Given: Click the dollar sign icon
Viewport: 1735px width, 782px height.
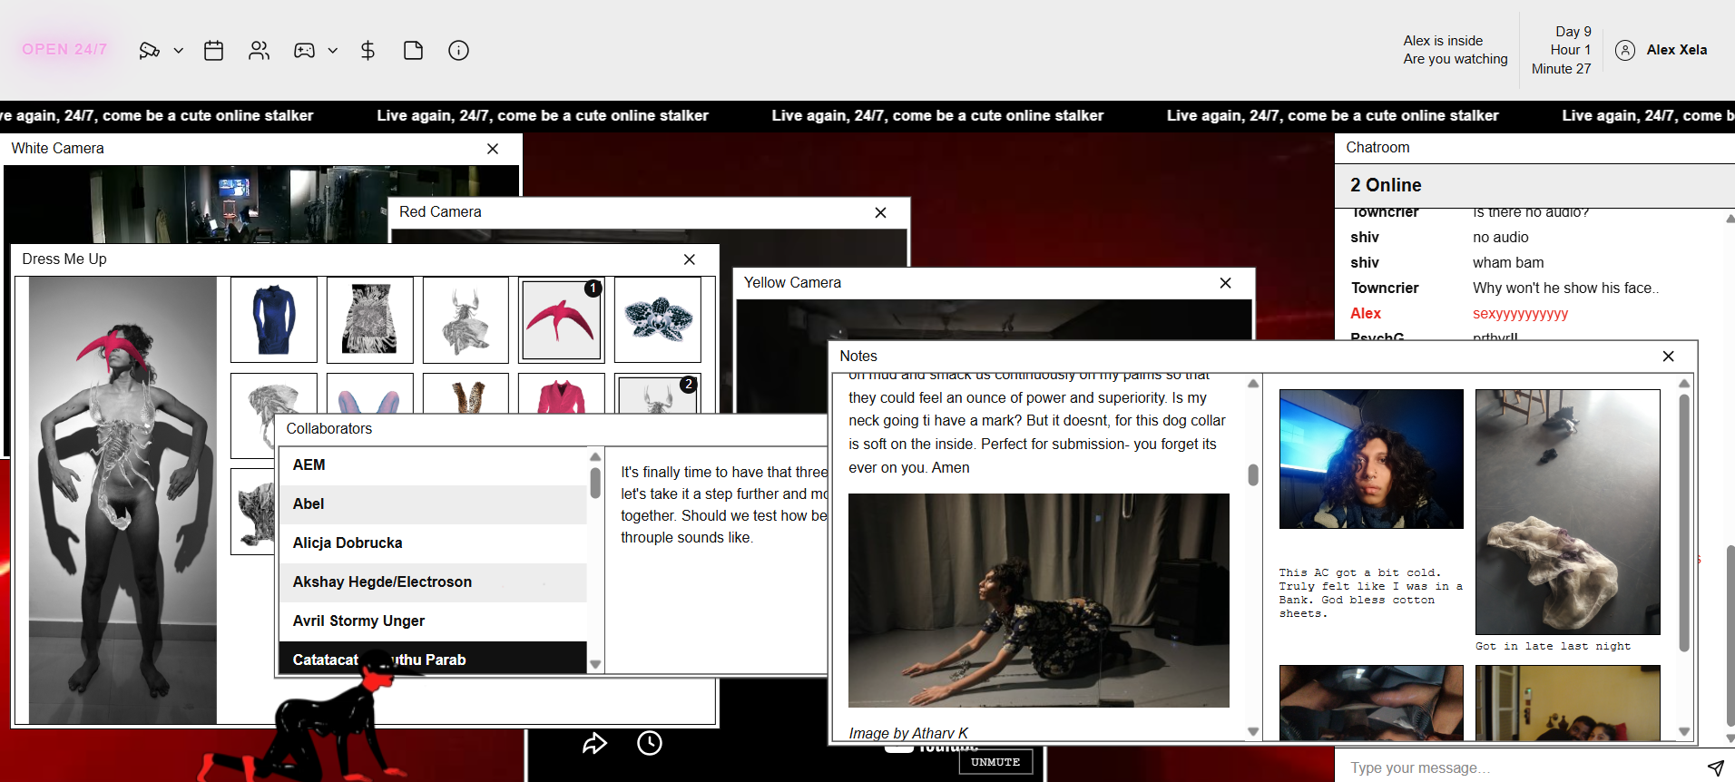Looking at the screenshot, I should [x=368, y=51].
